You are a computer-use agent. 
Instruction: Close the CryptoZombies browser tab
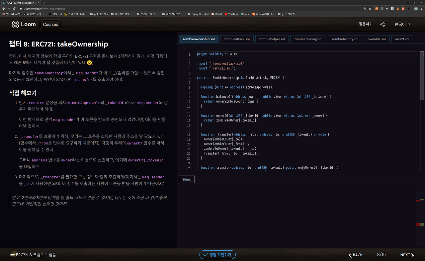[39, 3]
